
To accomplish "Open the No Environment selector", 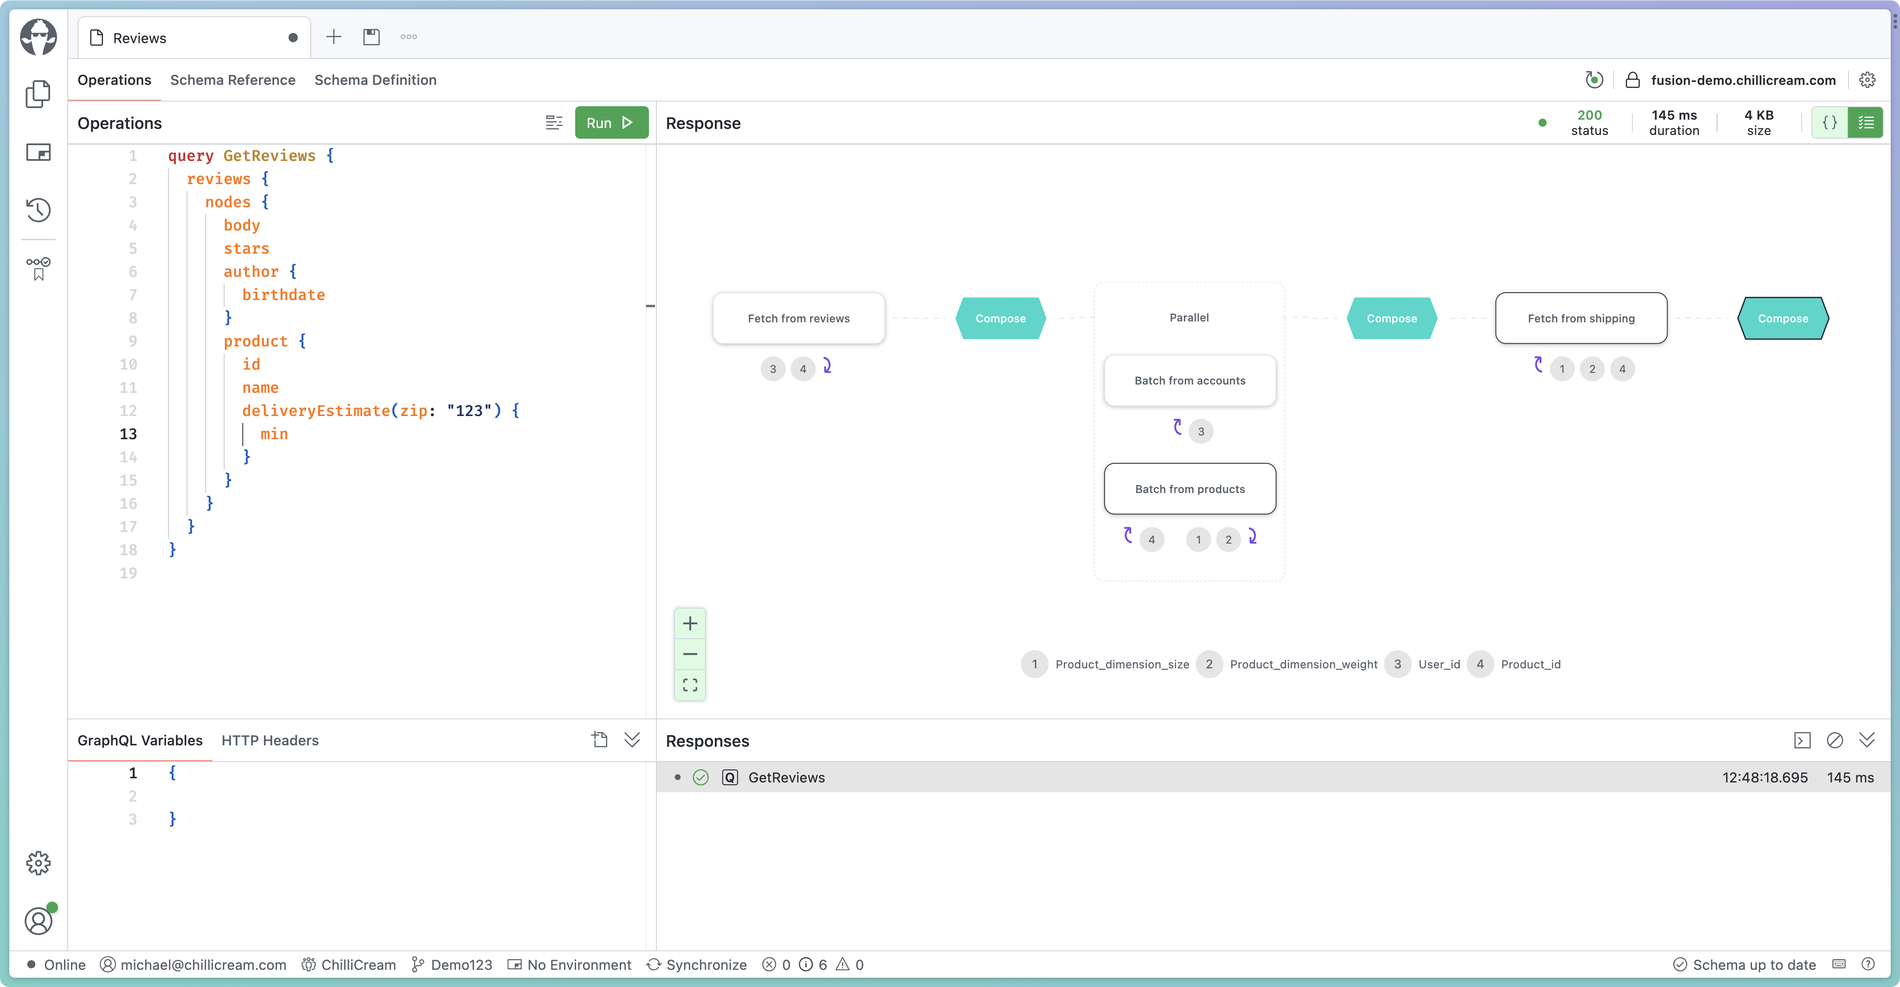I will (570, 965).
